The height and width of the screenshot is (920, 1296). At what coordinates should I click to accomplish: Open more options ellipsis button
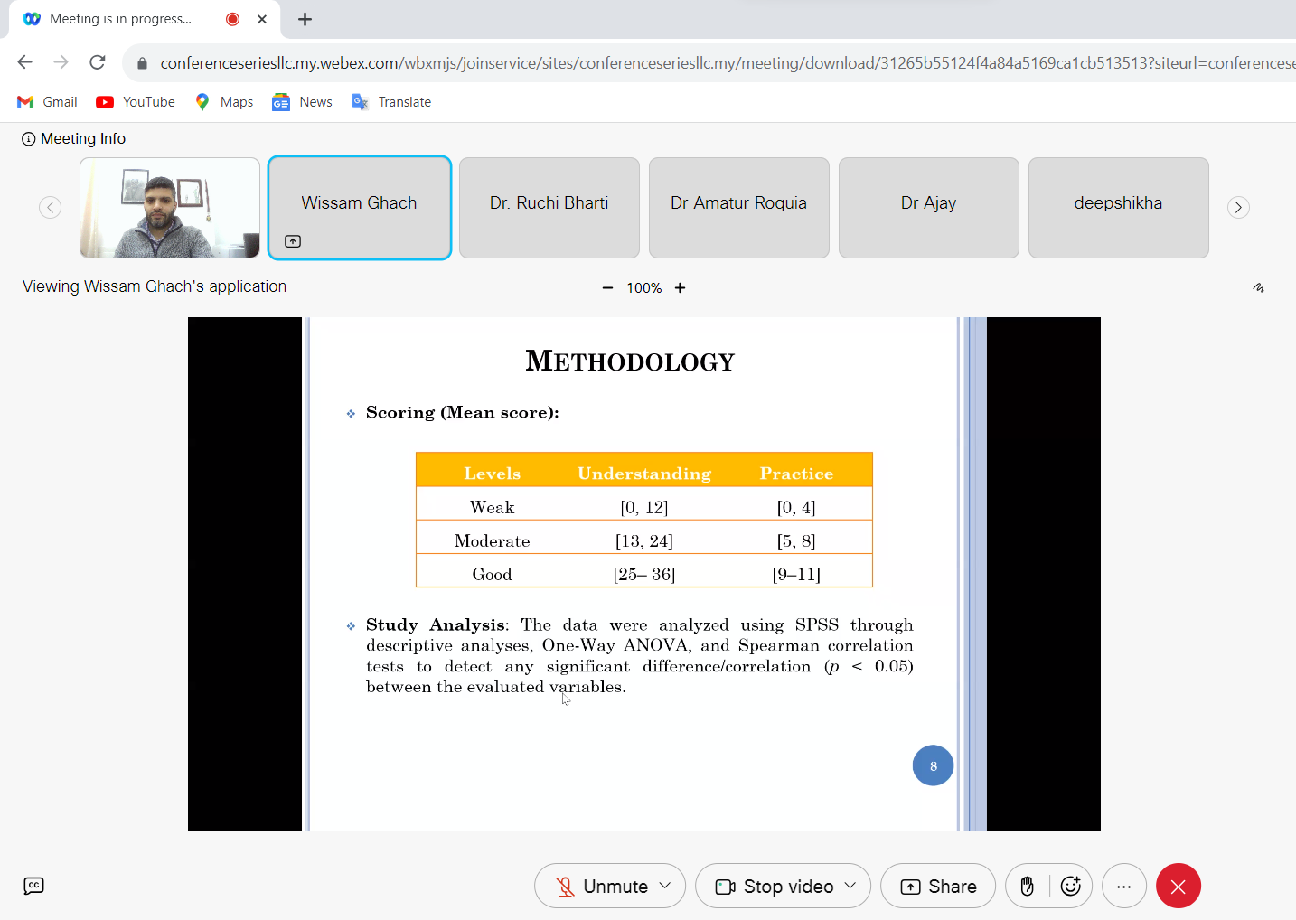pos(1123,887)
